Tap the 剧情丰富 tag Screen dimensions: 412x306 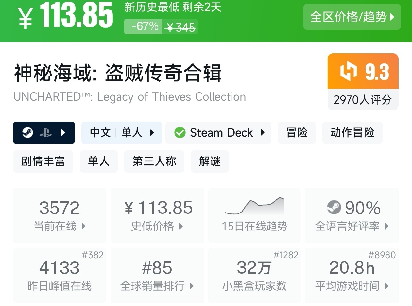43,161
